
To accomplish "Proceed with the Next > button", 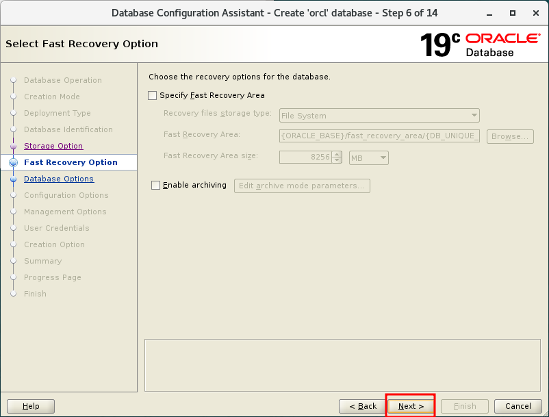I will [x=411, y=406].
